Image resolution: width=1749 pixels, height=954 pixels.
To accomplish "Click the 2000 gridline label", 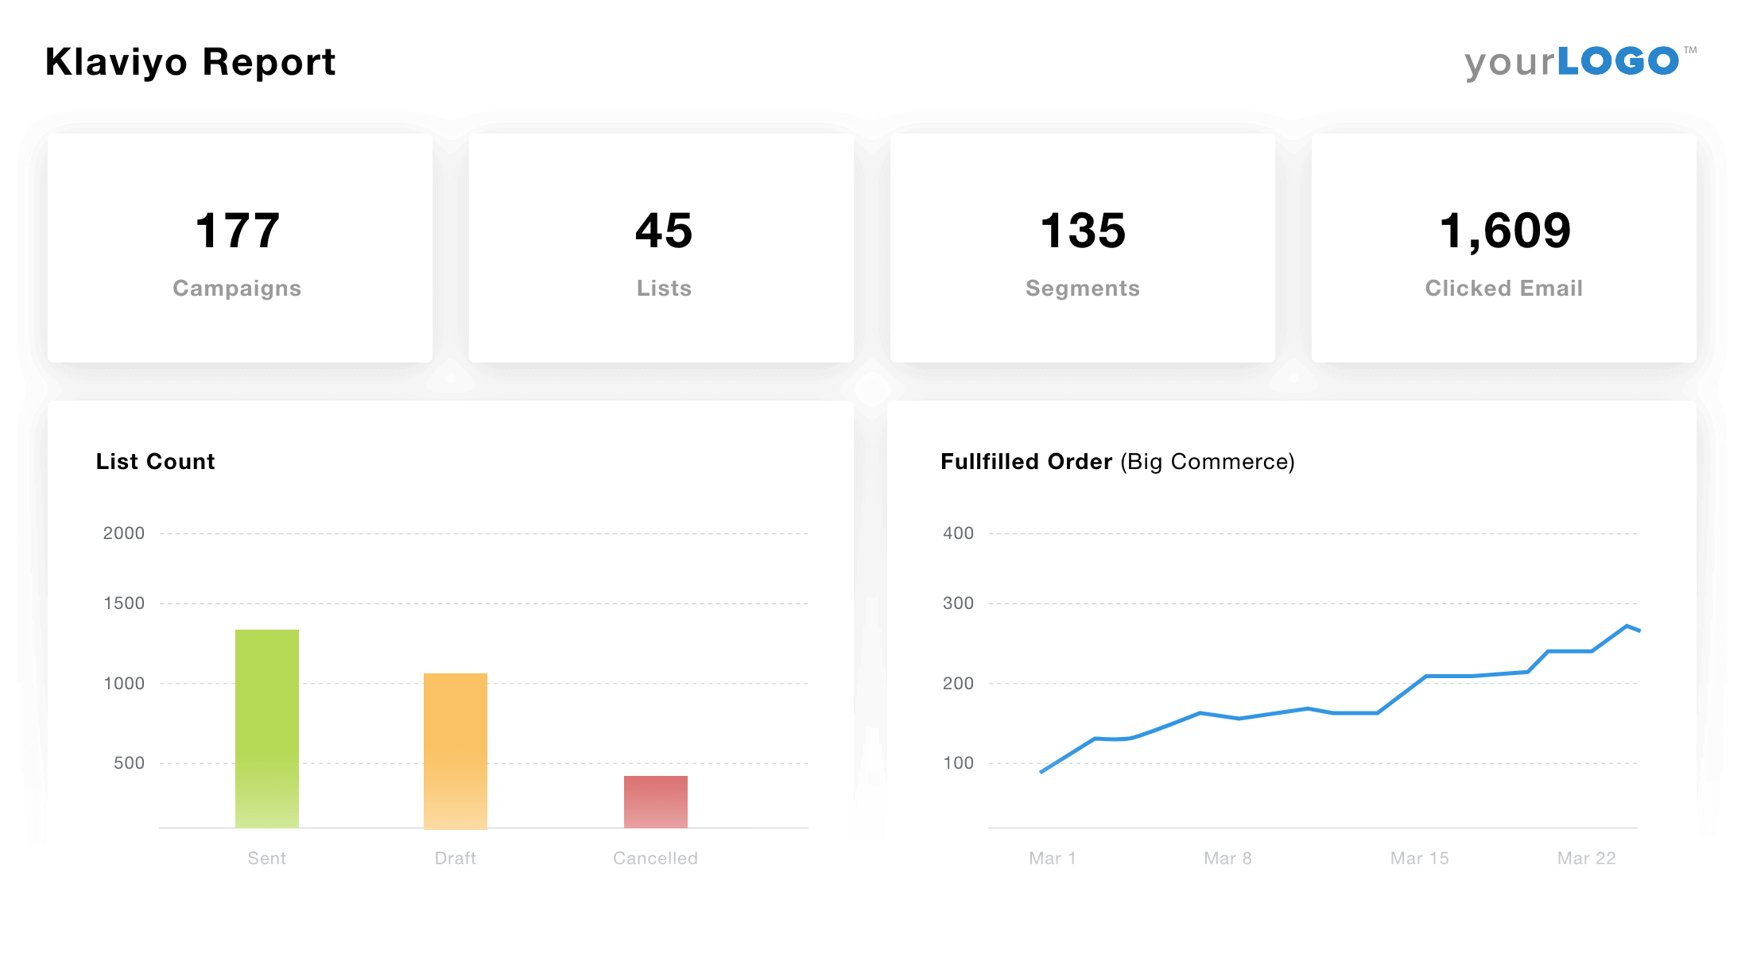I will tap(125, 533).
